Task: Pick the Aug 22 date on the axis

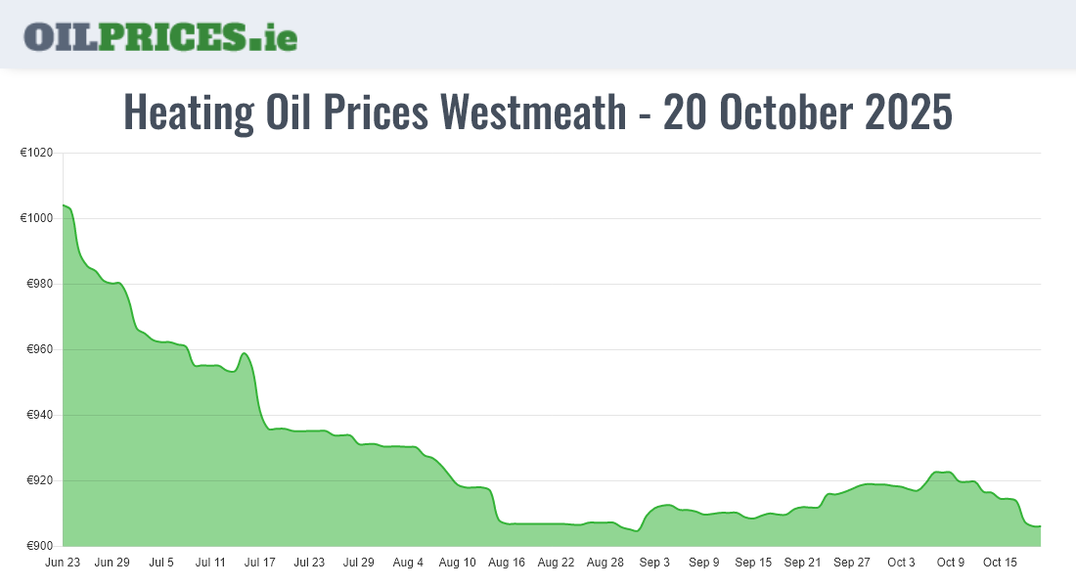Action: (x=556, y=563)
